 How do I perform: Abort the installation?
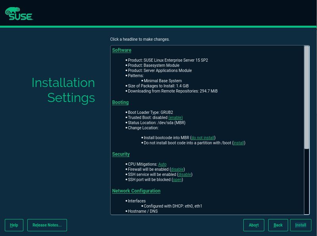point(254,225)
